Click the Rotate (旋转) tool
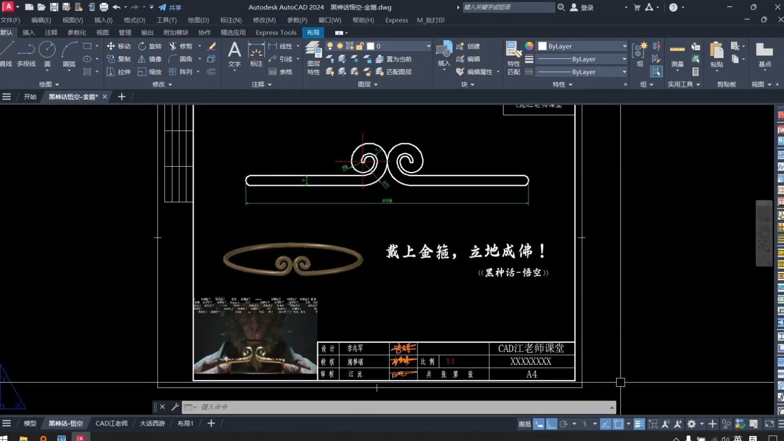Image resolution: width=784 pixels, height=441 pixels. (150, 46)
